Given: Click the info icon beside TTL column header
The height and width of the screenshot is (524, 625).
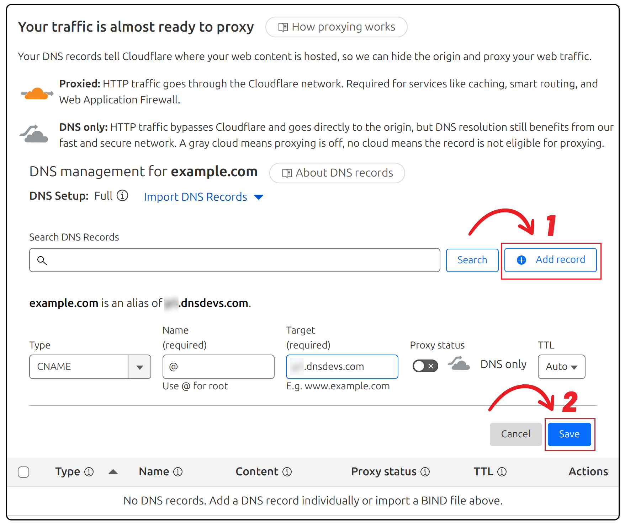Looking at the screenshot, I should (502, 472).
